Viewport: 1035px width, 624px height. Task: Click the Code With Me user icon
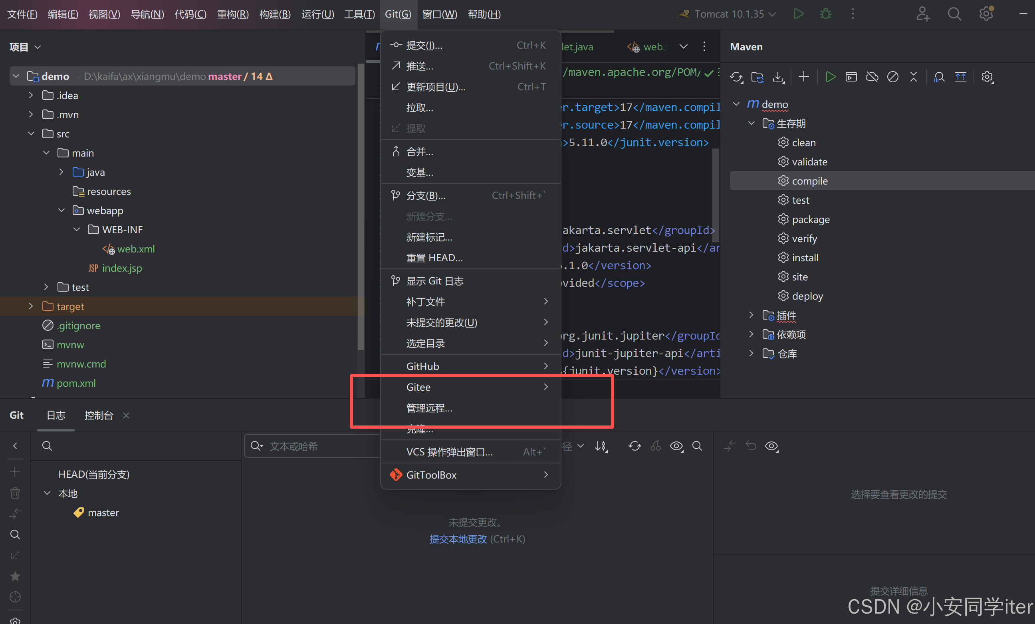point(922,14)
